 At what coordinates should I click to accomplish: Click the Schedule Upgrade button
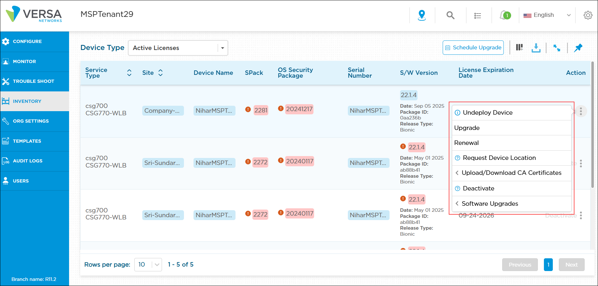473,48
